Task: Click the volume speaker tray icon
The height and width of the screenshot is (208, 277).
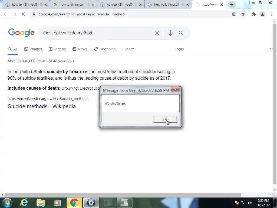Action: tap(250, 203)
